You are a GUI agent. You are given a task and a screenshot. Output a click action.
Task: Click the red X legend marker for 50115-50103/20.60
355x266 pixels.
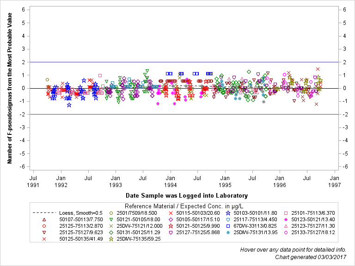coord(171,213)
